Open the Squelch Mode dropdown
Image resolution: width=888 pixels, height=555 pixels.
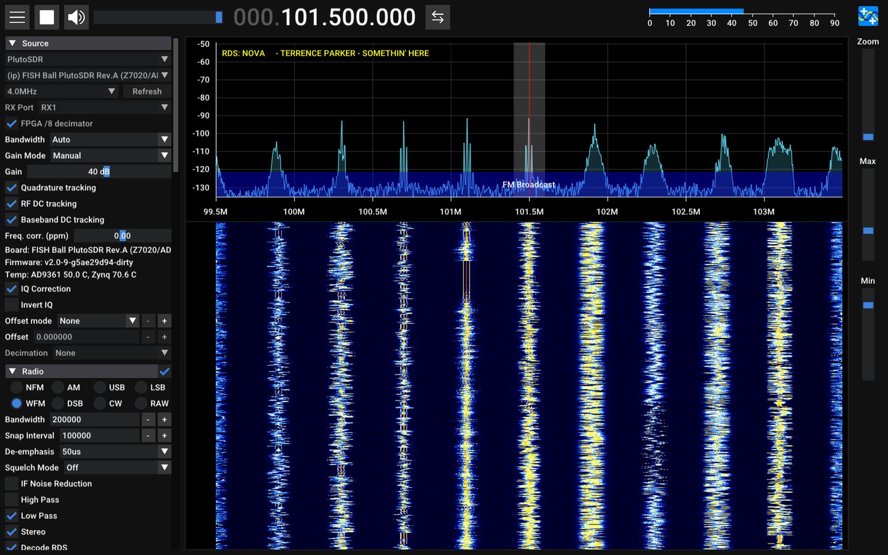tap(117, 467)
